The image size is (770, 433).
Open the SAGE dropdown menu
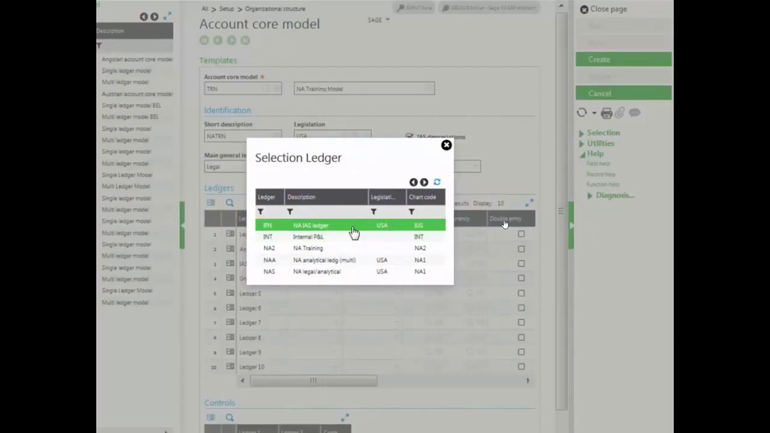[378, 20]
